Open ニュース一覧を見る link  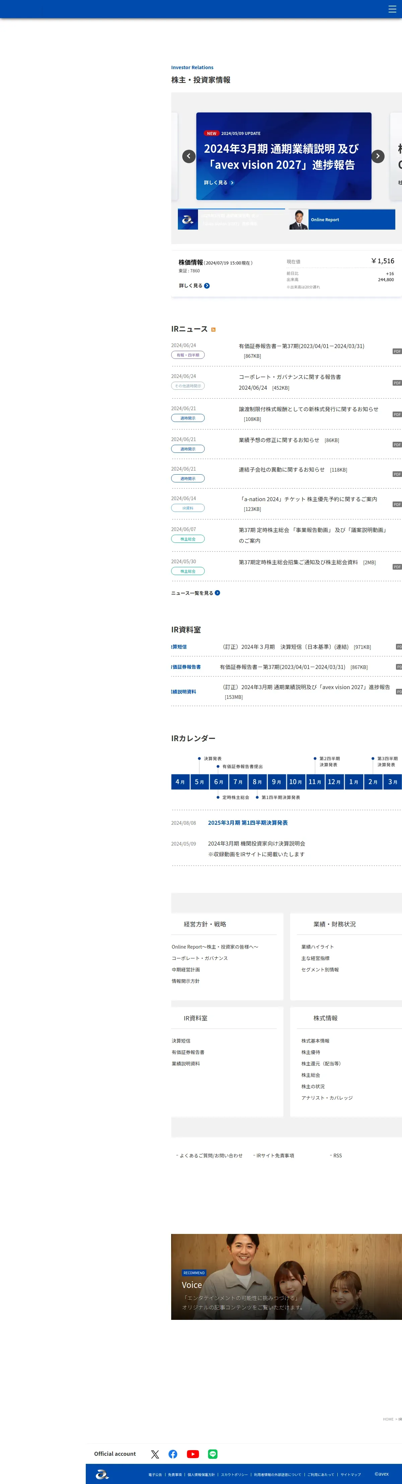[x=196, y=593]
